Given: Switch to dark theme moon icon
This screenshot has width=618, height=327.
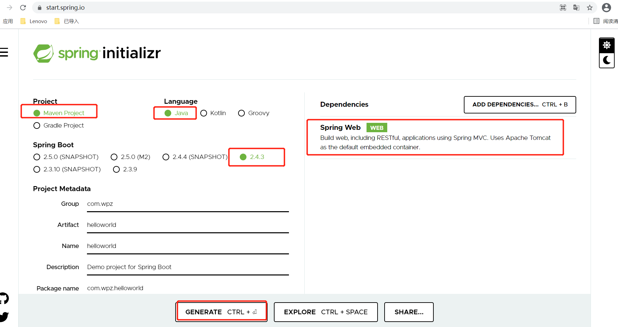Looking at the screenshot, I should [x=607, y=60].
